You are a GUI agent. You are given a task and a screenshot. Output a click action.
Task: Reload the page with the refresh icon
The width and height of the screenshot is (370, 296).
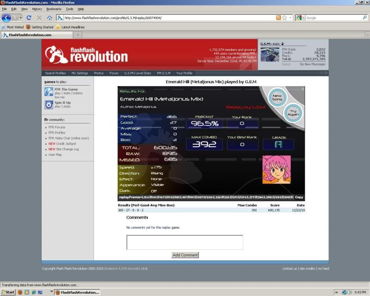click(x=29, y=18)
